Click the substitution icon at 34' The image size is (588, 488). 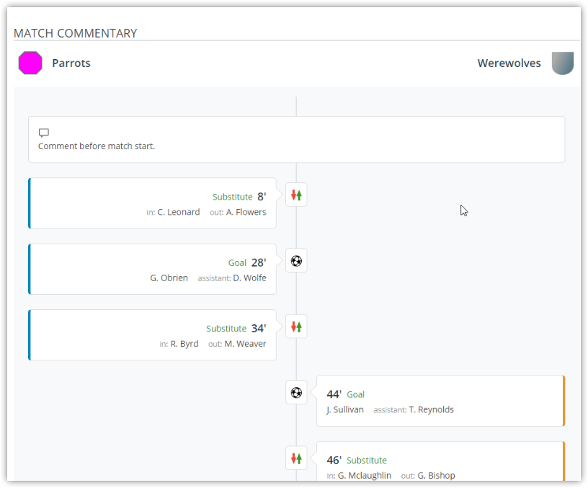pos(296,327)
